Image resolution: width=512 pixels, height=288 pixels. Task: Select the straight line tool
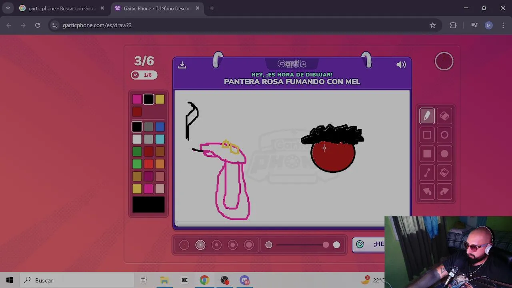click(x=427, y=173)
